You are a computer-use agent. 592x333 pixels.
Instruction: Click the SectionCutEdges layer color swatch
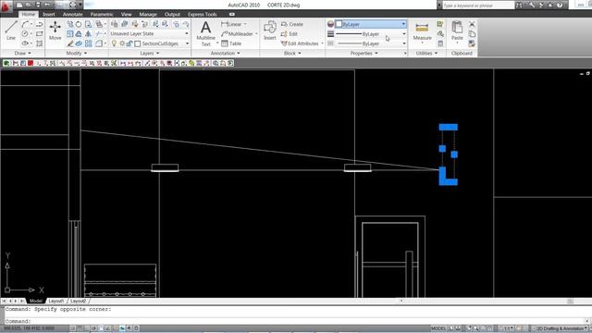tap(138, 43)
